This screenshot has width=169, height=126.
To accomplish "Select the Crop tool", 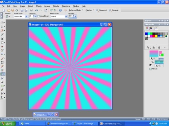I will click(x=2, y=38).
